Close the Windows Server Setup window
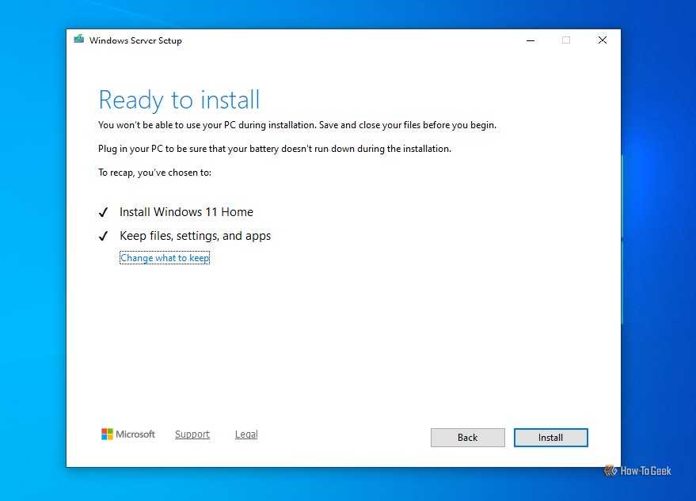The height and width of the screenshot is (501, 696). click(602, 40)
